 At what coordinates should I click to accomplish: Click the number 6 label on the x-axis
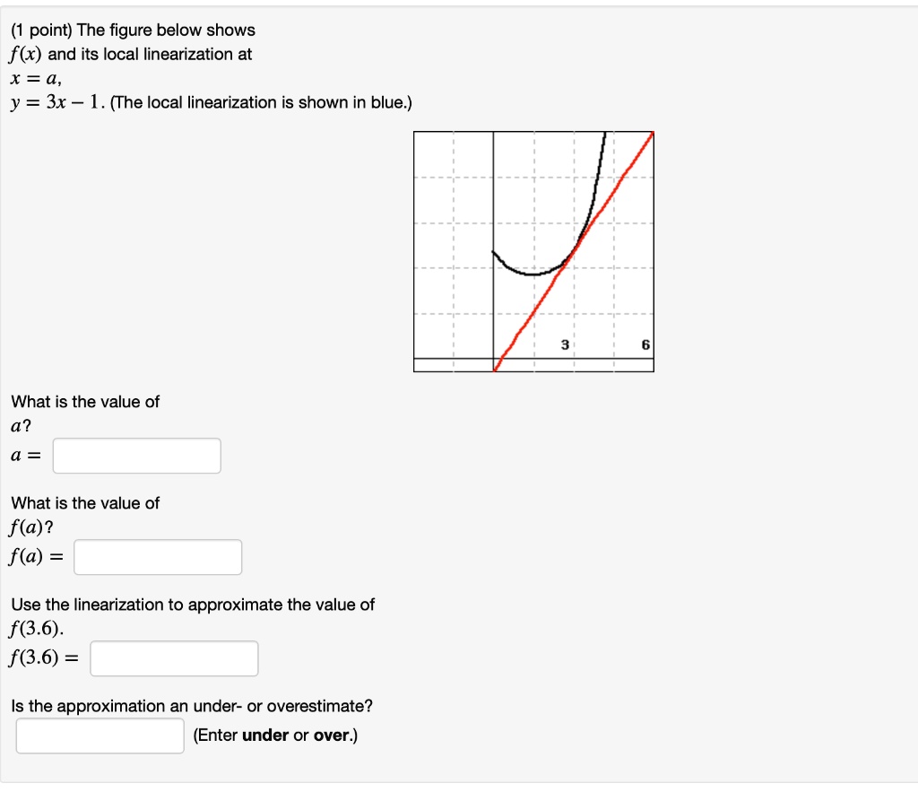pos(645,345)
